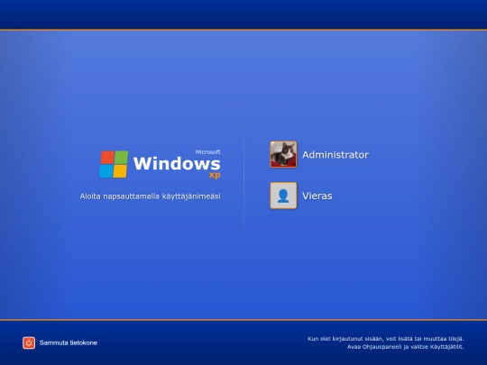
Task: Click the 'Kun olet kirjautunut sisään' hint line
Action: [386, 339]
